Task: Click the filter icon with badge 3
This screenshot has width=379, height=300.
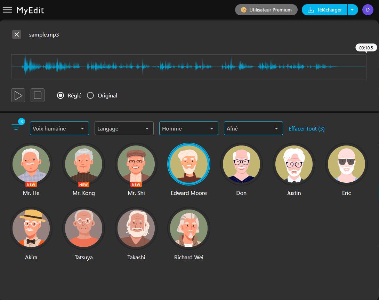Action: [18, 125]
